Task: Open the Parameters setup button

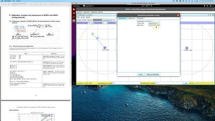Action: point(107,20)
